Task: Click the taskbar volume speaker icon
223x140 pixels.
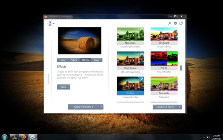Action: (x=208, y=137)
